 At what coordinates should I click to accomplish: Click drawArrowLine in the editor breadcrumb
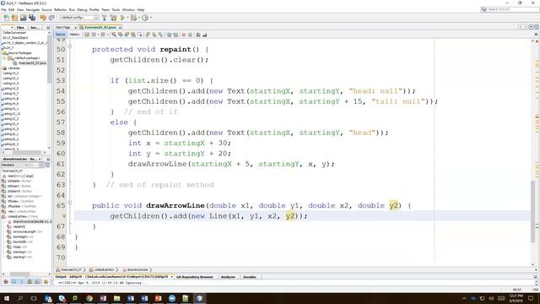pyautogui.click(x=138, y=269)
